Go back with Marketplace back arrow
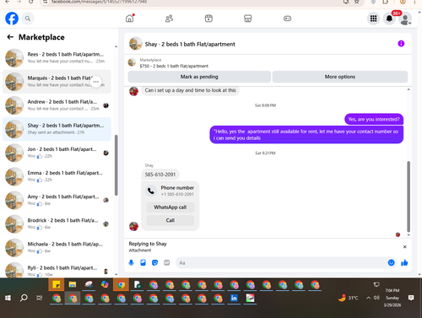The image size is (422, 318). pos(10,37)
